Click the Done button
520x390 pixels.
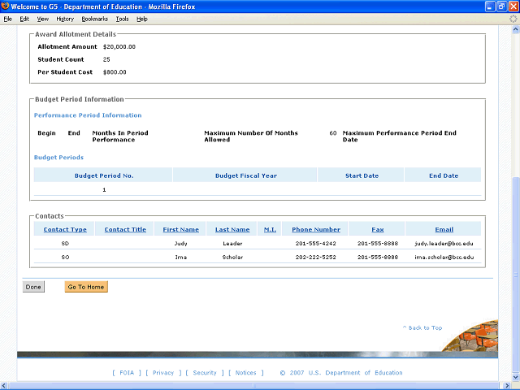[x=33, y=287]
